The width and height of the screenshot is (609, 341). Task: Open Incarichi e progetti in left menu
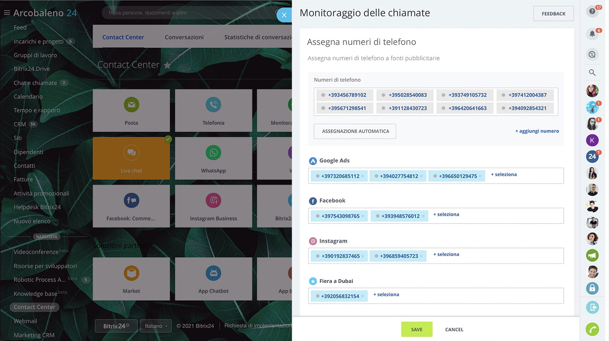click(x=38, y=41)
